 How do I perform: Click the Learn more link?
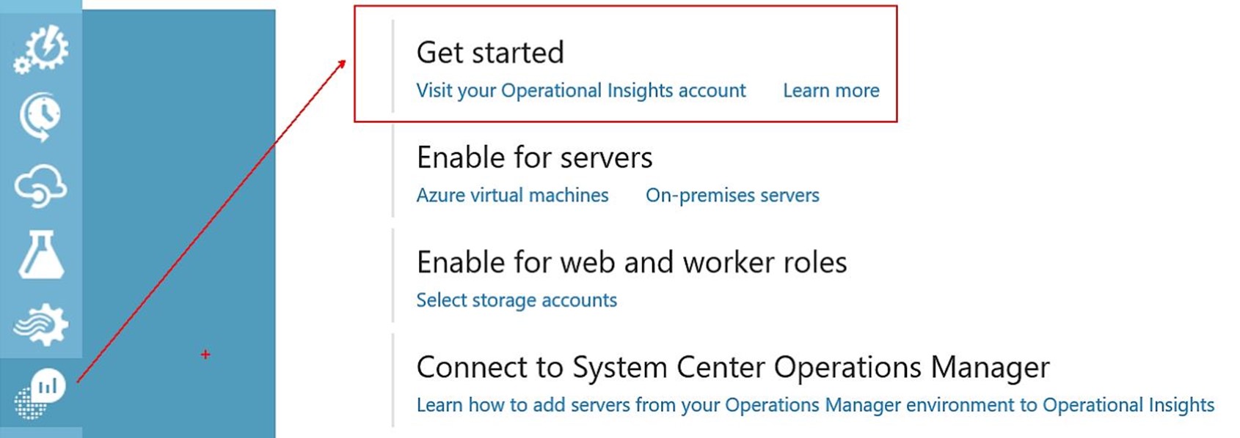pyautogui.click(x=831, y=91)
